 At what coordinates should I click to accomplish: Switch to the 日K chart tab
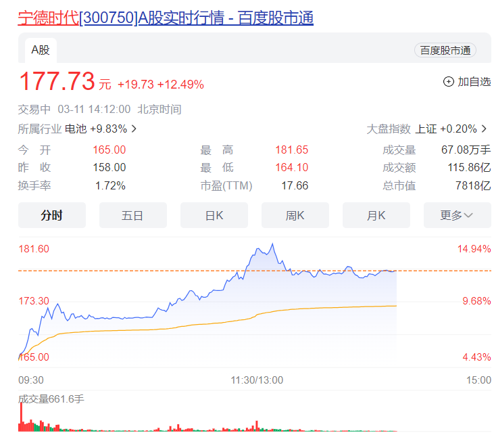click(x=214, y=215)
